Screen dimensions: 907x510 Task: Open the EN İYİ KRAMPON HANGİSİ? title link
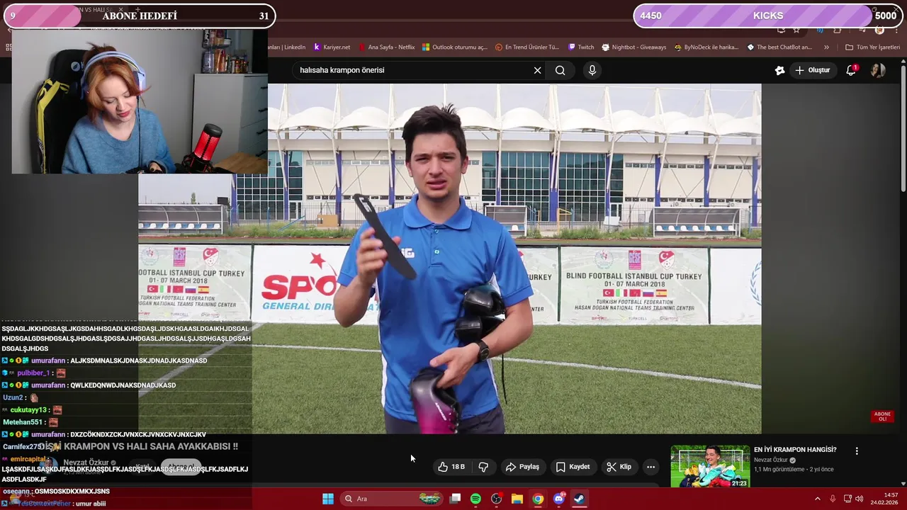[795, 450]
